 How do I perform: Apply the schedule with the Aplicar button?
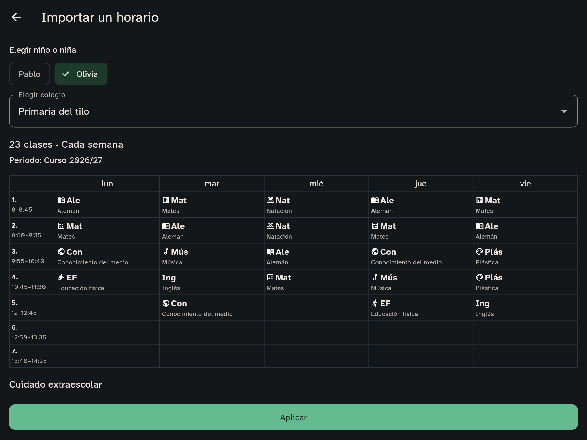click(x=293, y=417)
